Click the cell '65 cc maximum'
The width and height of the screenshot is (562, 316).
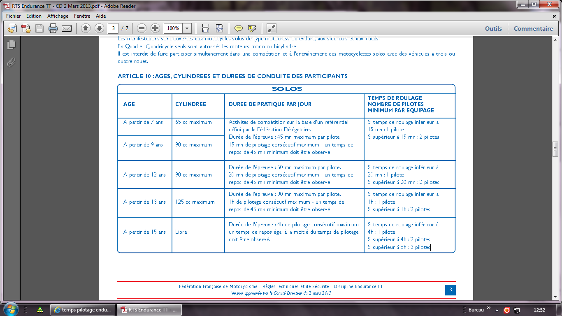[x=193, y=122]
